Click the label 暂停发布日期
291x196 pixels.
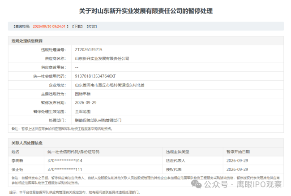[53, 103]
